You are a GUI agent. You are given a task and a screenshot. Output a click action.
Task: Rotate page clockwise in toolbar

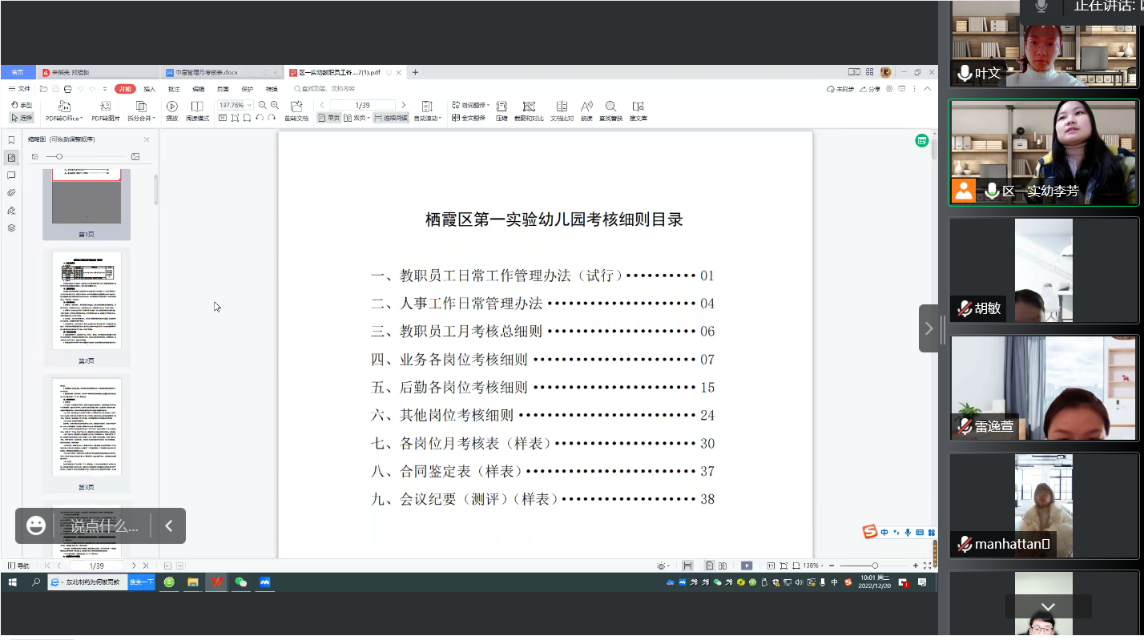point(272,118)
